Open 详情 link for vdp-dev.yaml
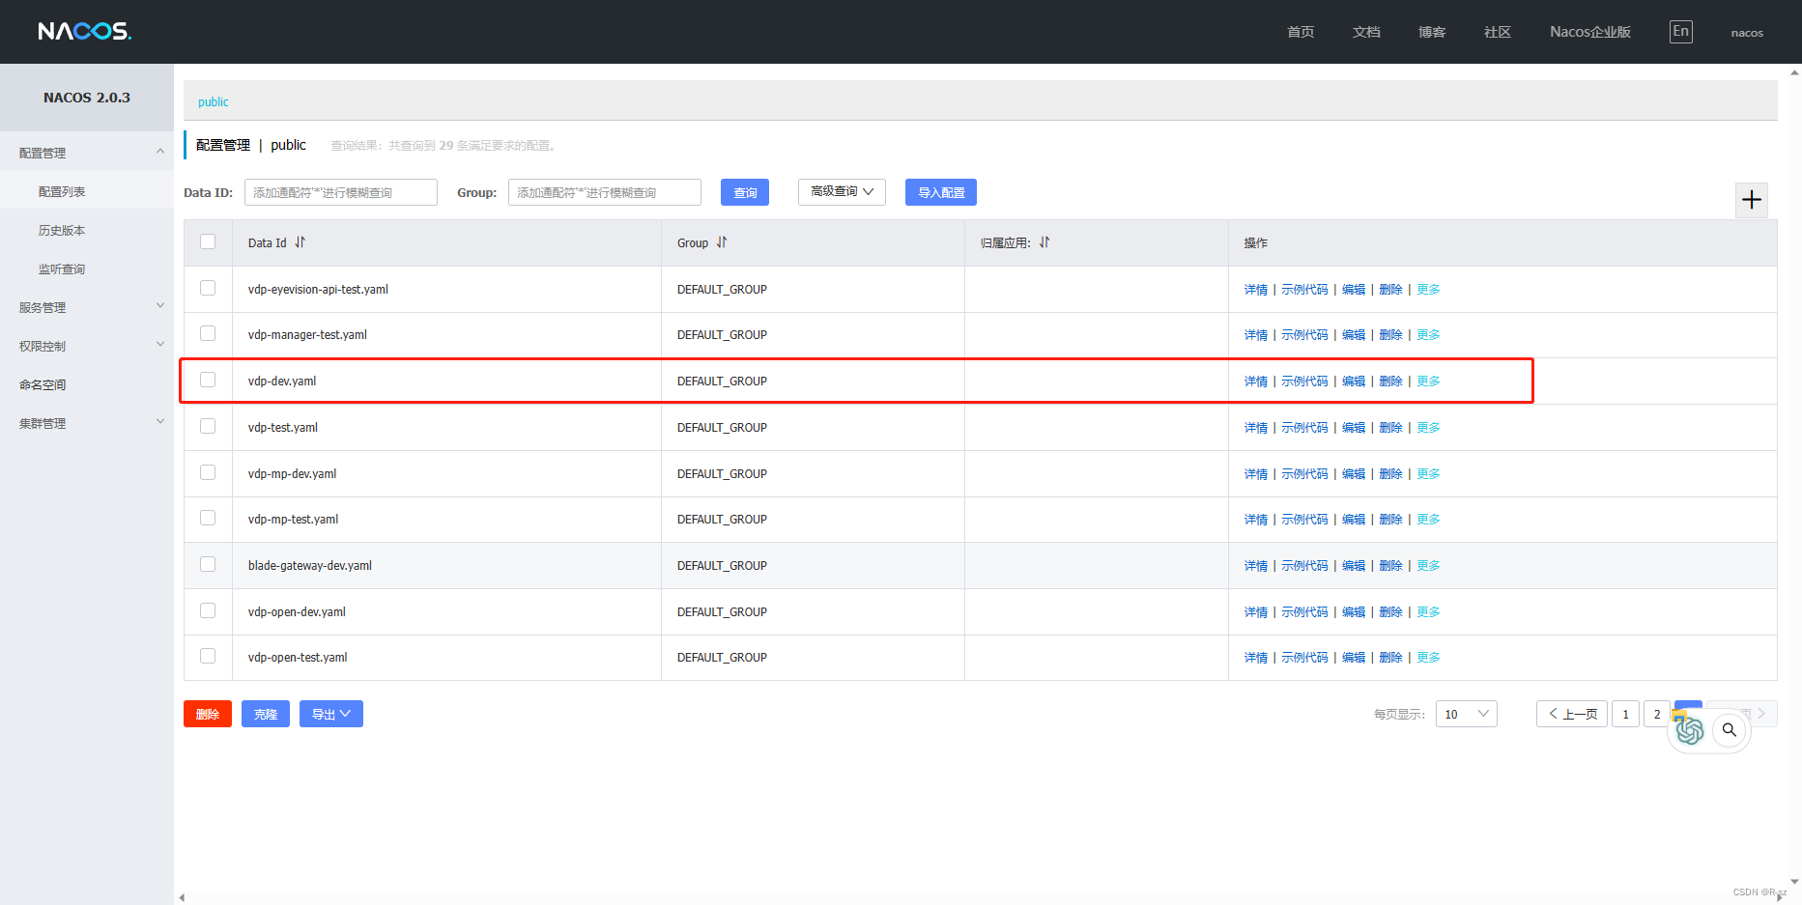This screenshot has height=905, width=1802. [1255, 381]
